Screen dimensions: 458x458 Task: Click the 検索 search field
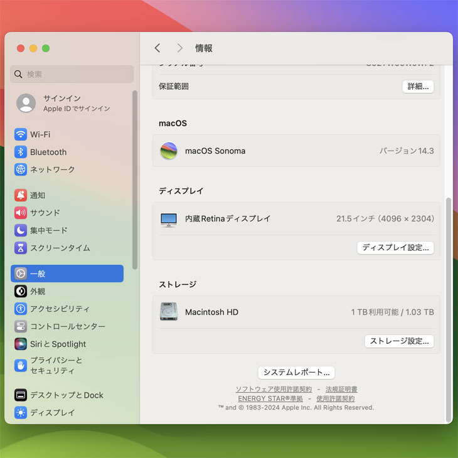(72, 74)
